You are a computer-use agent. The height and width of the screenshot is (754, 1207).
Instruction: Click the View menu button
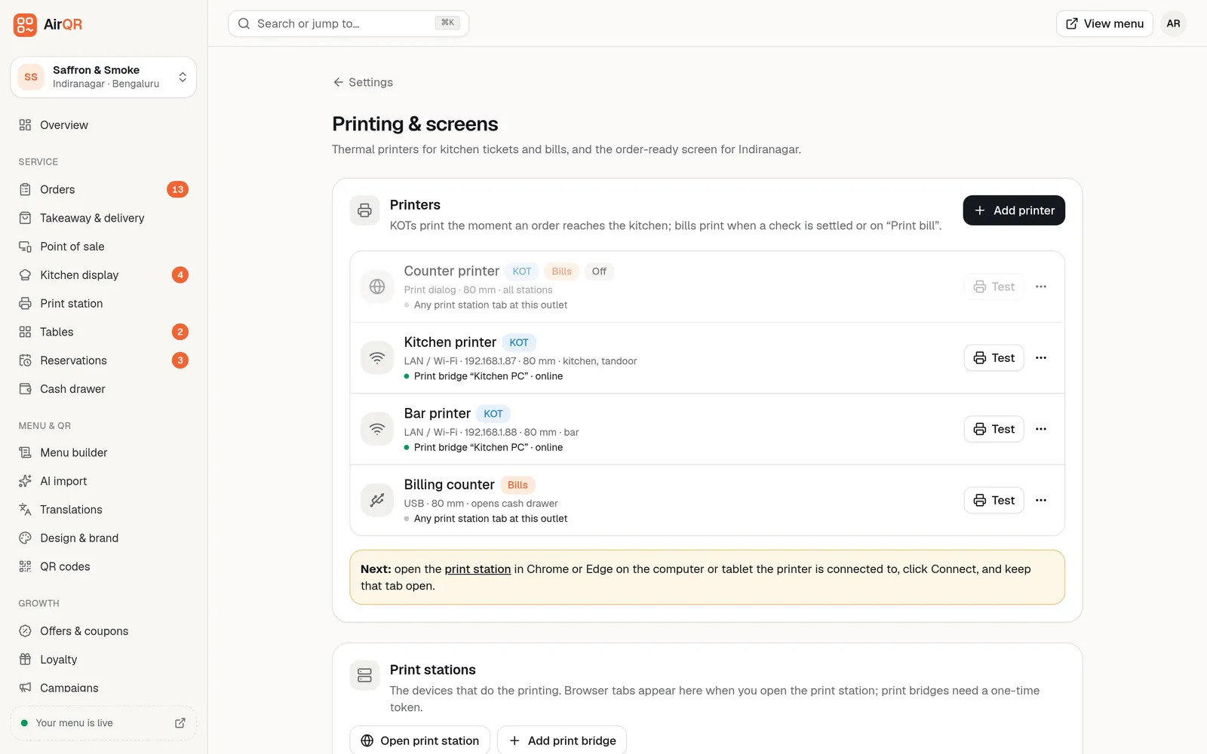1104,23
